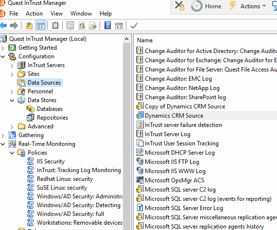Expand the Getting Started node
Screen dimensions: 277x230
click(x=3, y=48)
